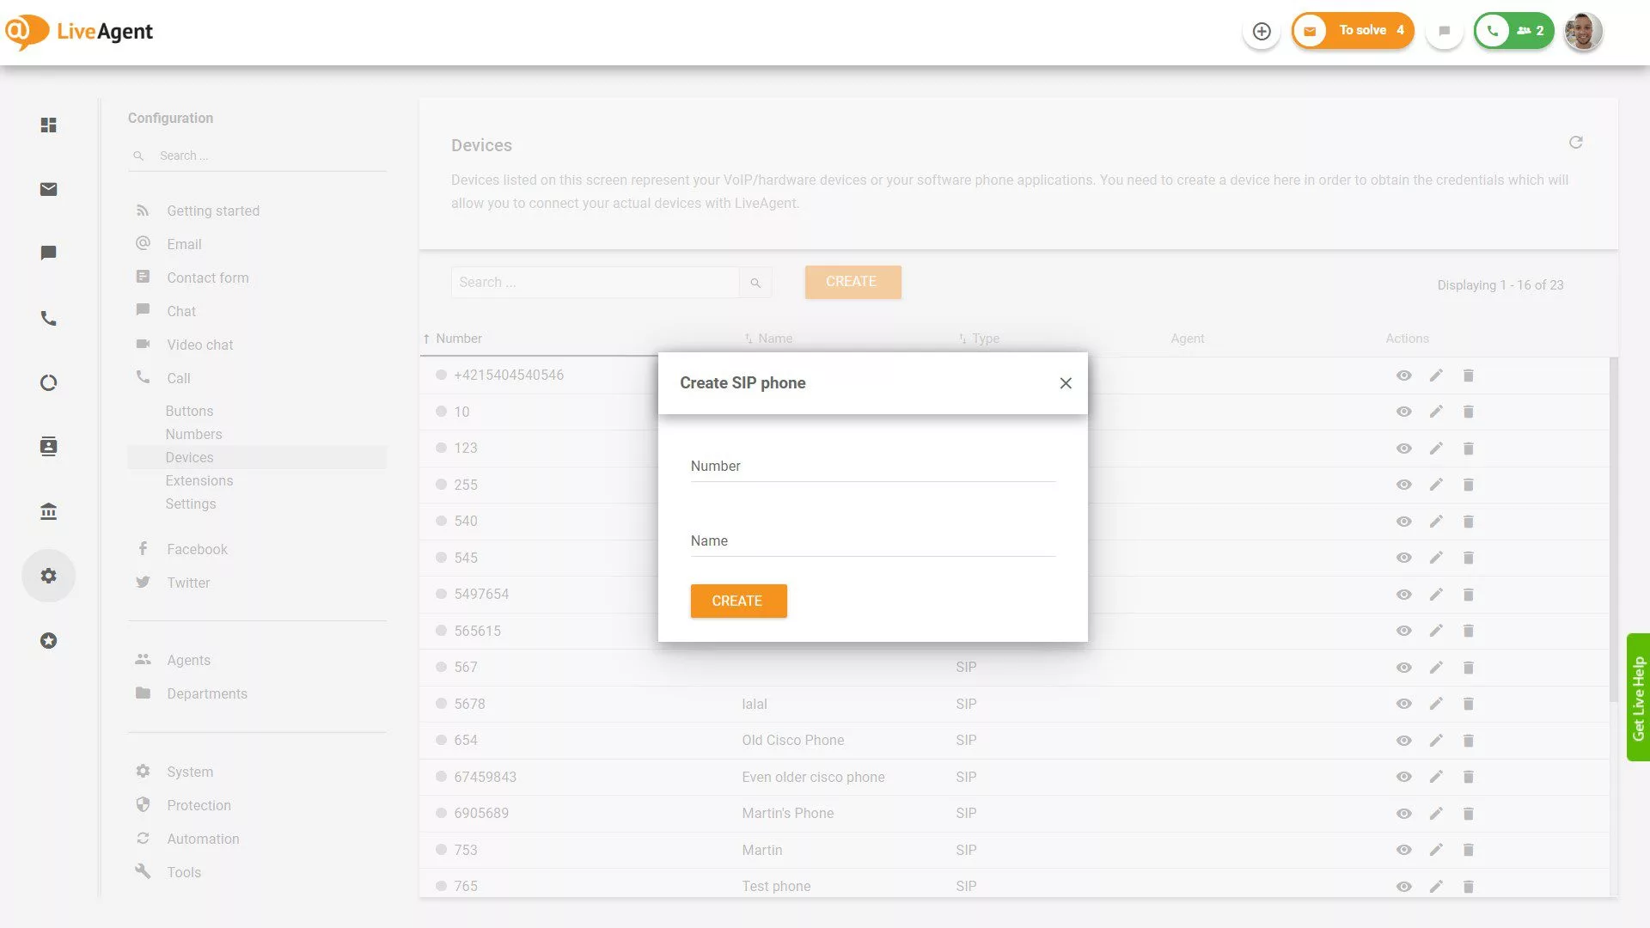Show credentials for Old Cisco Phone via eye icon
1650x928 pixels.
(1403, 740)
